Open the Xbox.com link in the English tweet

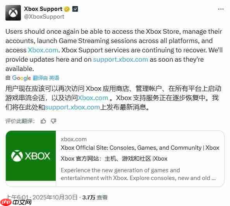(43, 50)
